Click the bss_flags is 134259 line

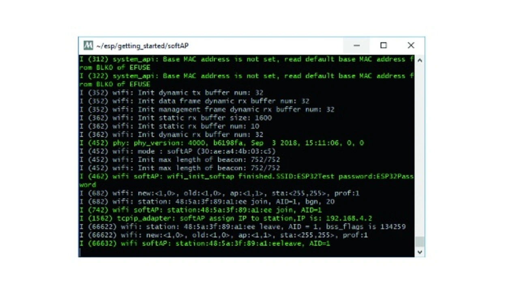point(242,227)
